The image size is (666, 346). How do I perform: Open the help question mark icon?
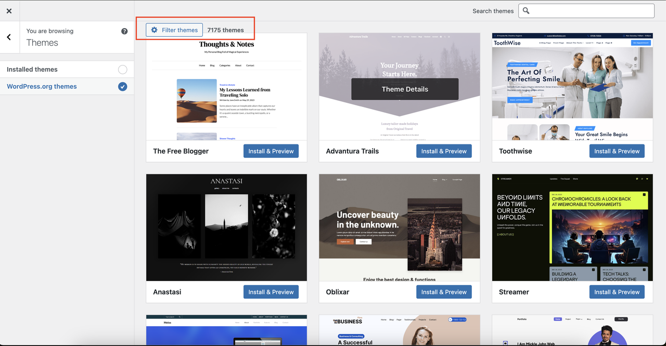click(124, 31)
